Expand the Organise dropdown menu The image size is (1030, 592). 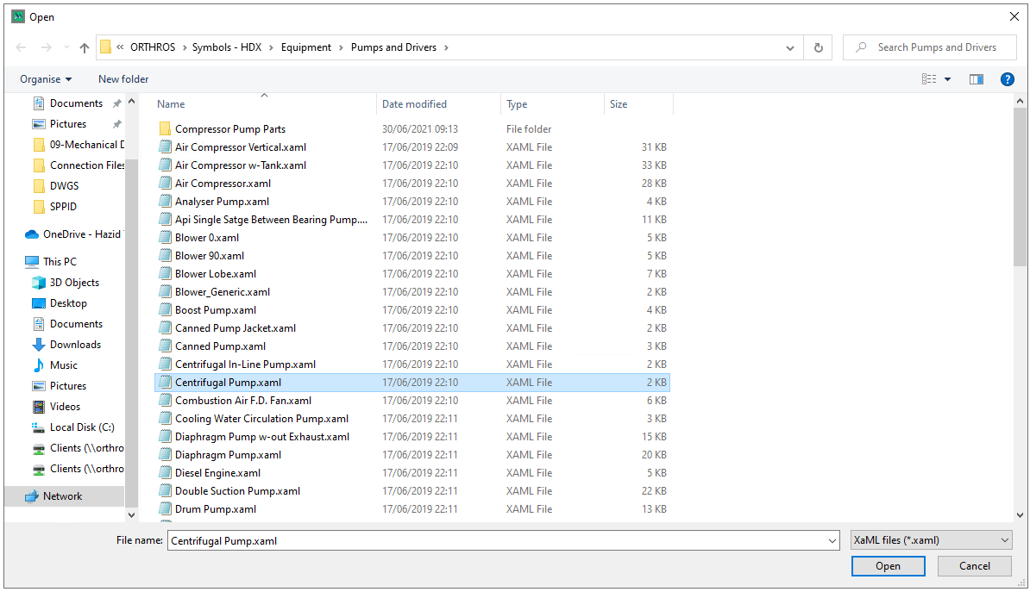tap(46, 79)
